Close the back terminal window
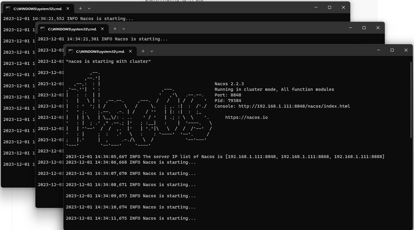414x230 pixels. pyautogui.click(x=343, y=7)
